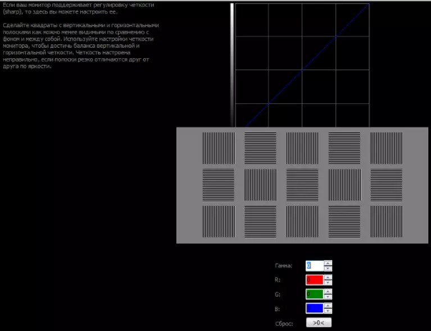Viewport: 431px width, 331px height.
Task: Click into the Гамма input field
Action: [315, 266]
